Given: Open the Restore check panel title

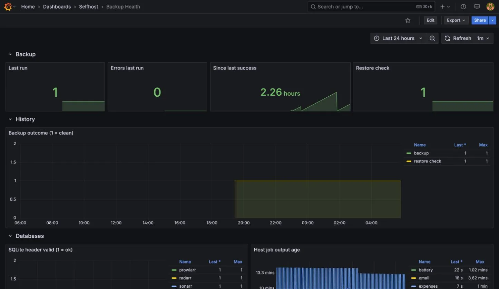Looking at the screenshot, I should (x=373, y=68).
